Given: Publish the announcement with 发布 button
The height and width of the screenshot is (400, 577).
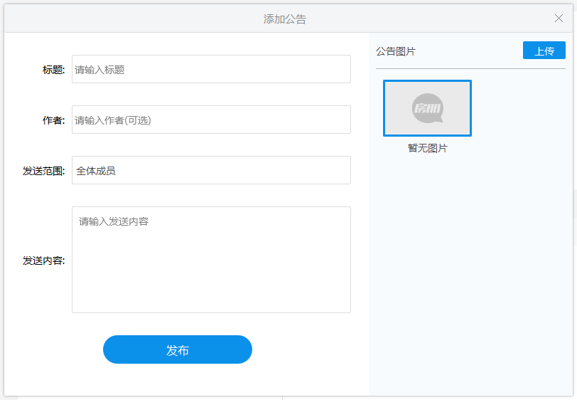Looking at the screenshot, I should 178,349.
